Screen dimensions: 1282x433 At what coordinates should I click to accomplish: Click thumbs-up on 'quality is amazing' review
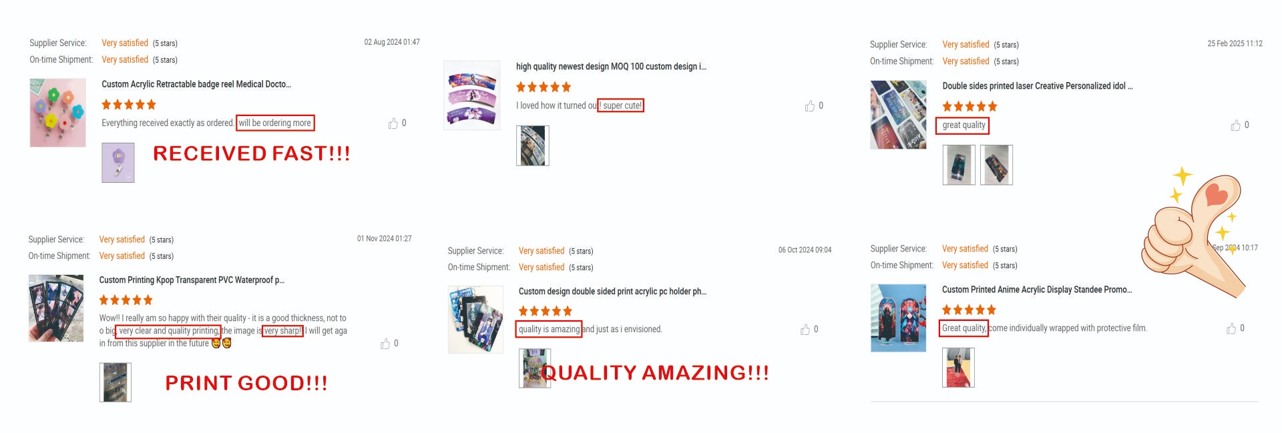805,330
